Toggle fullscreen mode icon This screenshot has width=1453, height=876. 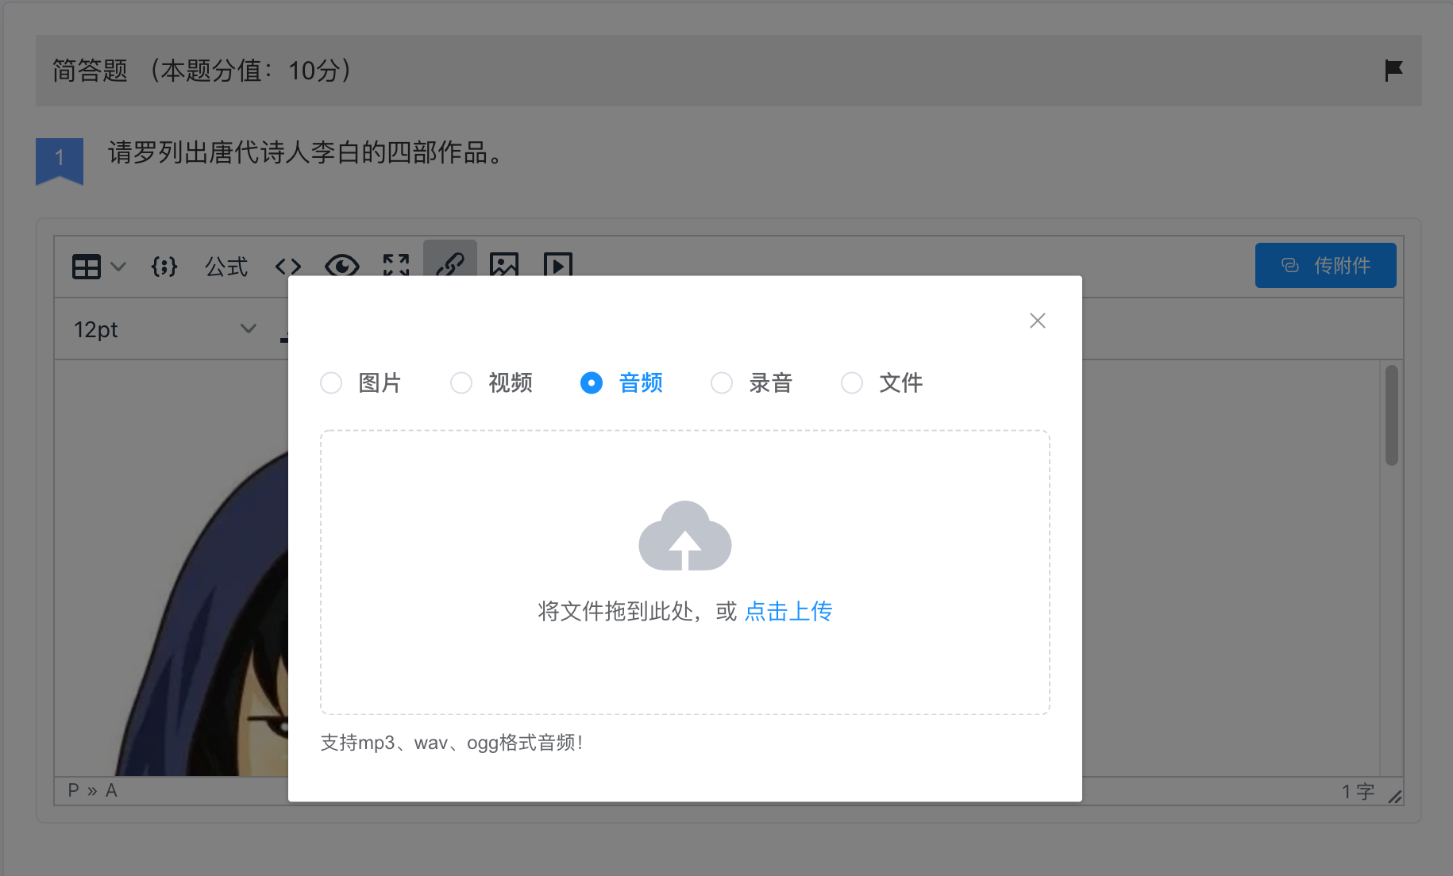(x=396, y=266)
